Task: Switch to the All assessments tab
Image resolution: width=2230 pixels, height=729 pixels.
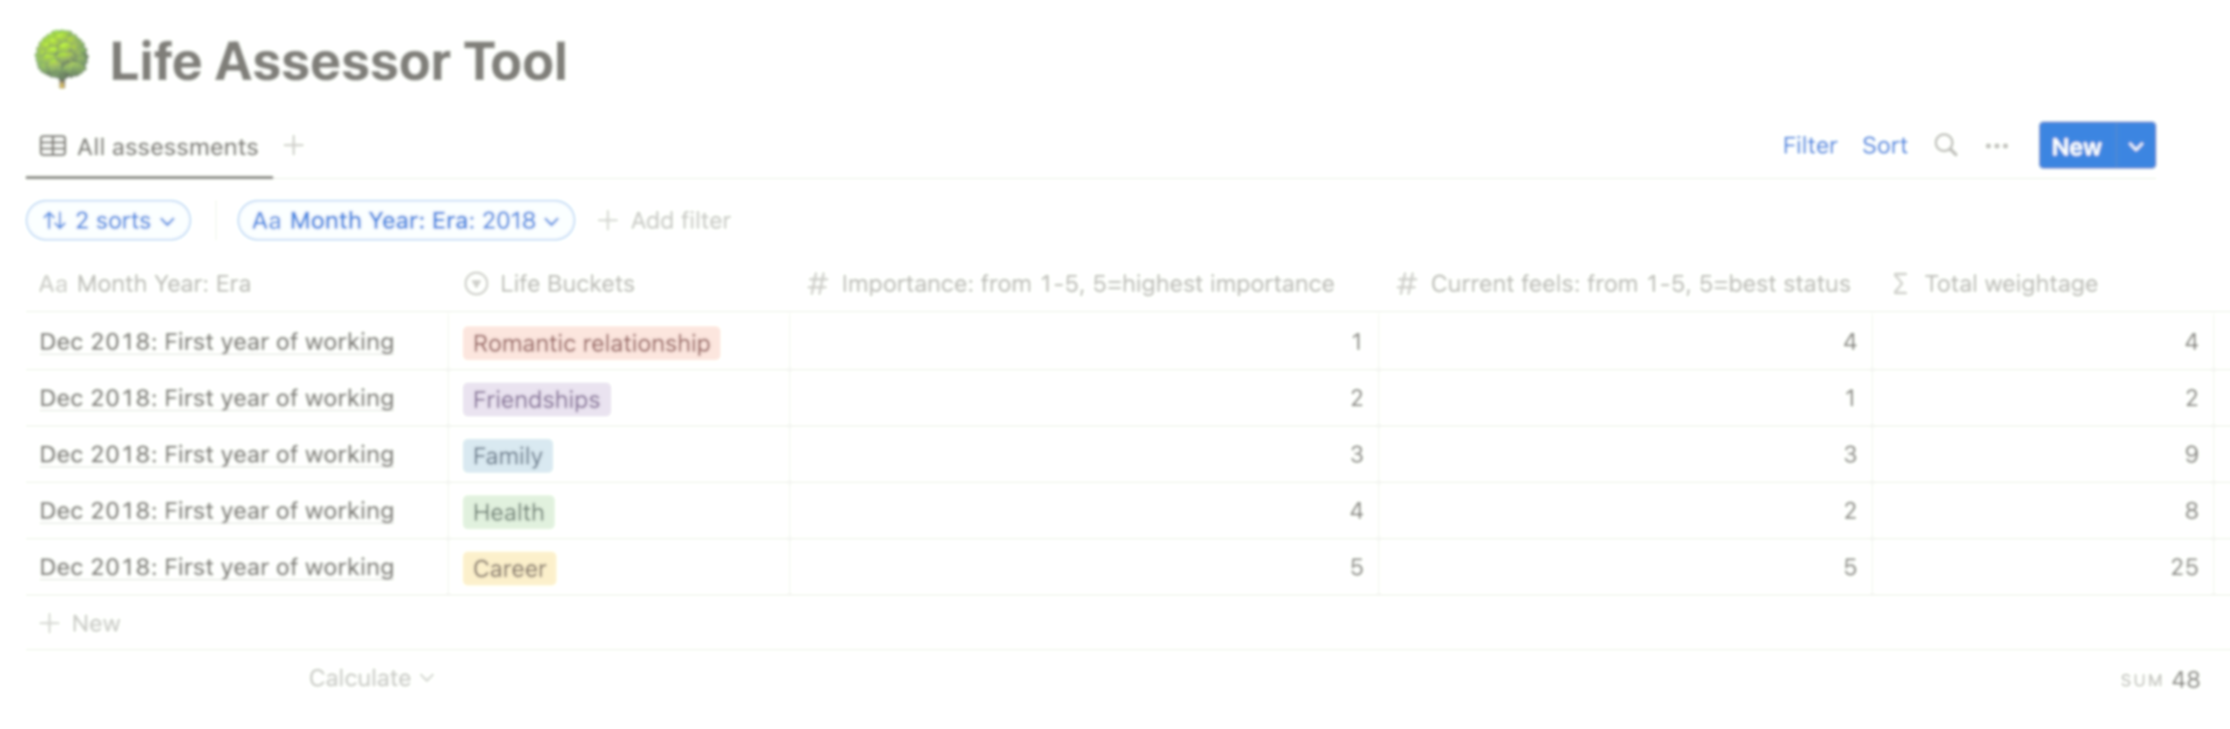Action: tap(166, 145)
